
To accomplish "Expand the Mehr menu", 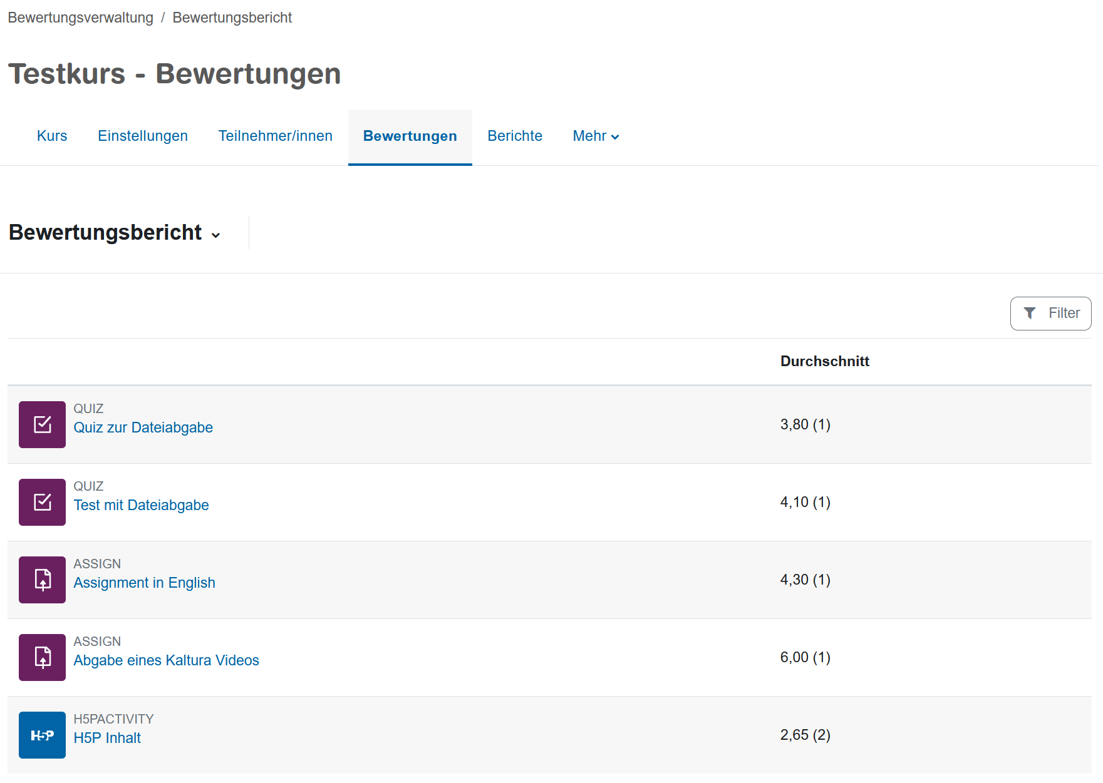I will (596, 136).
